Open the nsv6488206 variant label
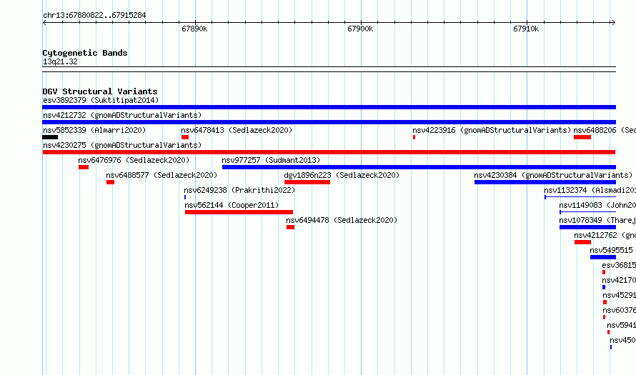This screenshot has height=375, width=636. [x=605, y=130]
